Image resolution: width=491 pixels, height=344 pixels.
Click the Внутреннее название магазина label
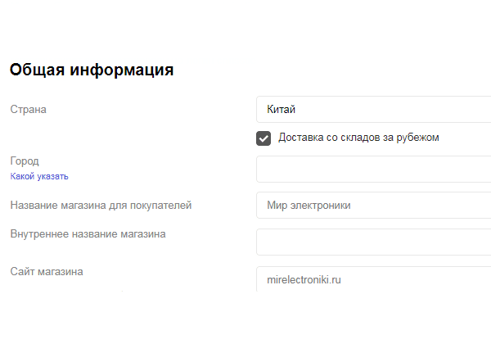tap(88, 234)
